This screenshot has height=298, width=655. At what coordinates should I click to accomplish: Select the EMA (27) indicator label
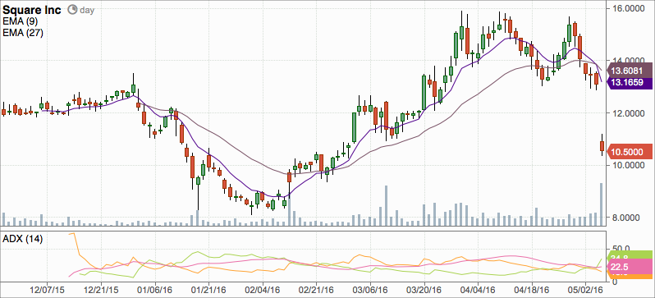22,33
